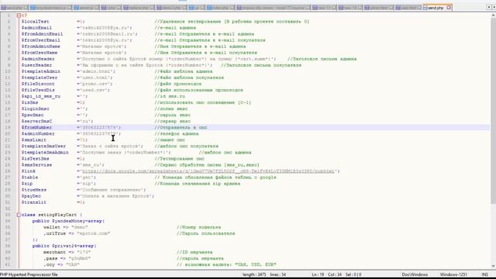The width and height of the screenshot is (496, 279).
Task: Click vertical scrollbar up arrow
Action: pos(493,15)
